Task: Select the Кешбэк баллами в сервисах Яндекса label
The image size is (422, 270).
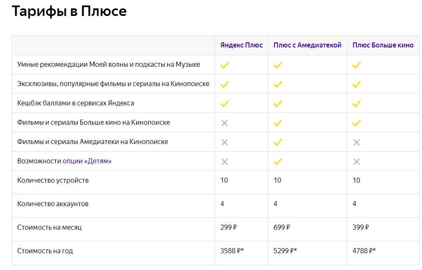Action: pos(75,103)
